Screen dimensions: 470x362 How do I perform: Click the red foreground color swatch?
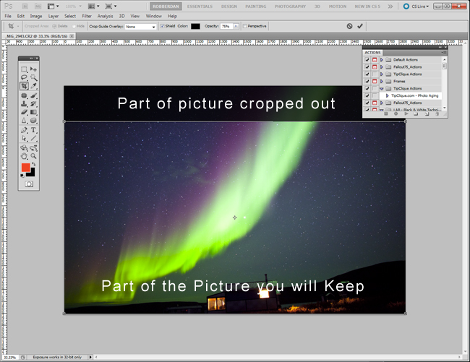point(26,168)
